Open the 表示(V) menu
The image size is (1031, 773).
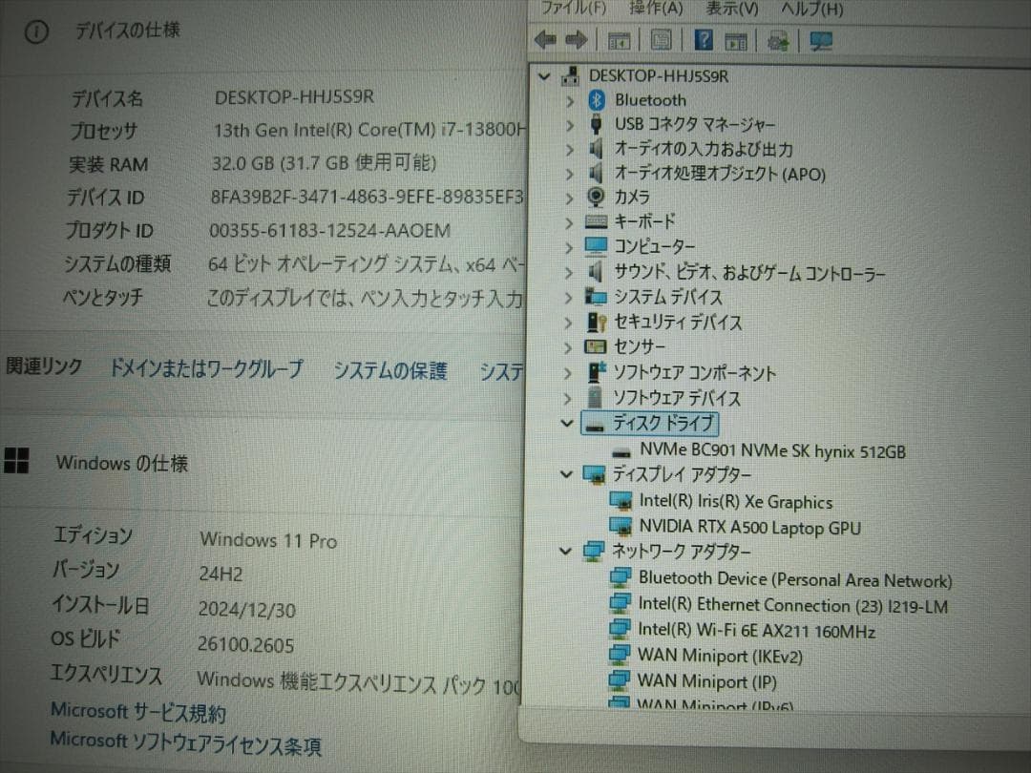tap(730, 10)
